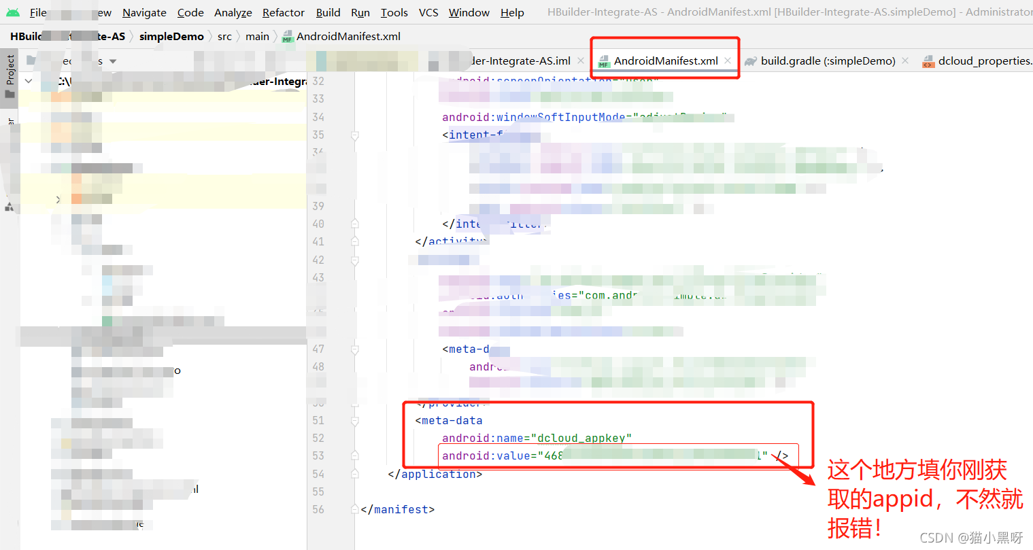Close the AndroidManifest.xml tab
1033x550 pixels.
pyautogui.click(x=728, y=61)
